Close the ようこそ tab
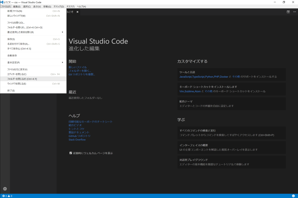 [77, 12]
